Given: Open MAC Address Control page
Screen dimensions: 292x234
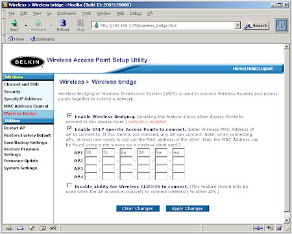Looking at the screenshot, I should click(26, 106).
